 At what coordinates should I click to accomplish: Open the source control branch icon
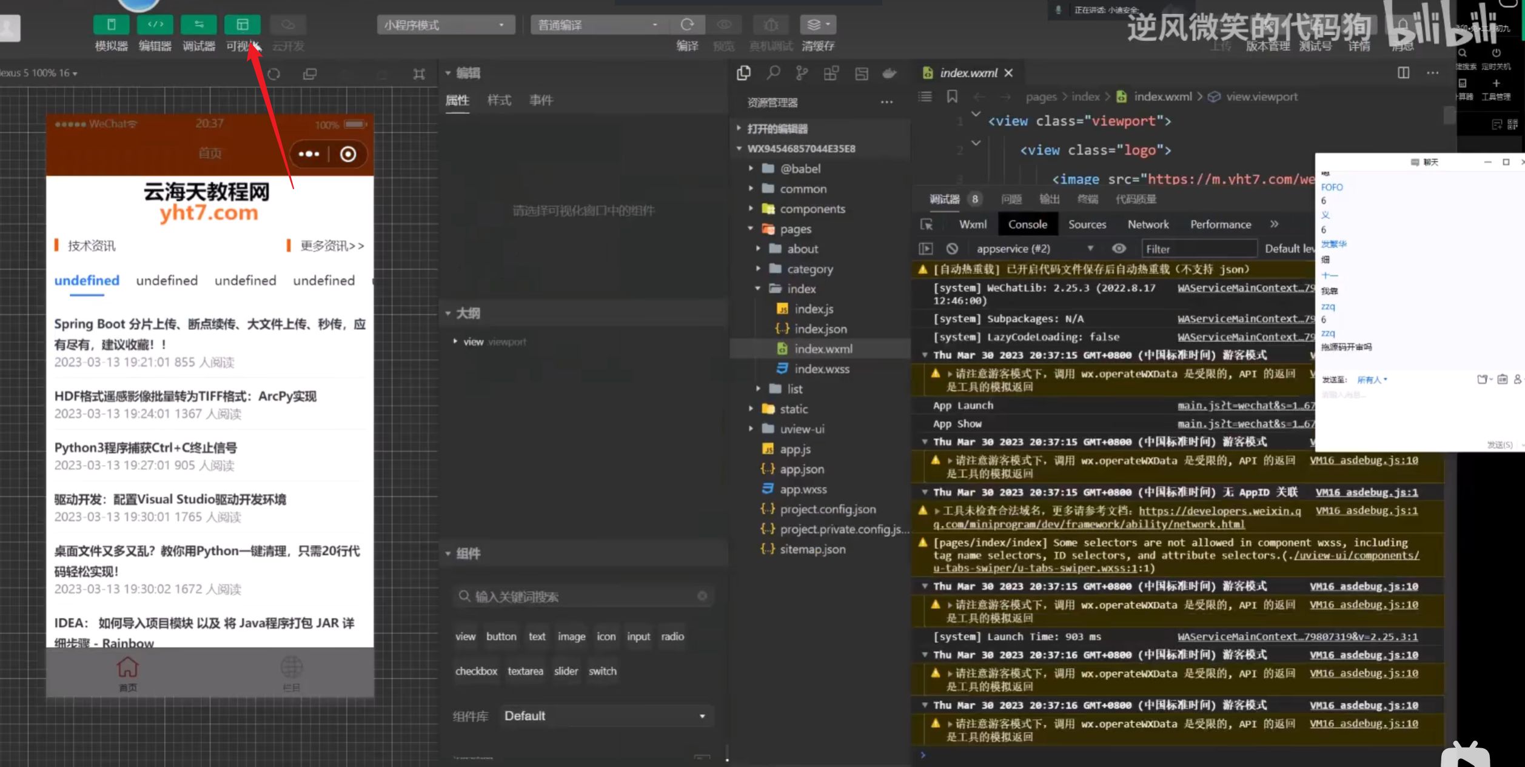pos(802,73)
